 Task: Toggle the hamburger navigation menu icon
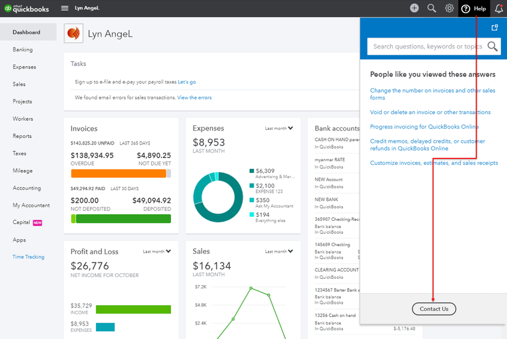click(x=64, y=8)
